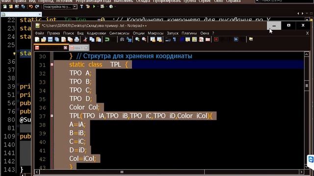Click Profile Project icon in NetBeans toolbar
The image size is (314, 176).
111,6
